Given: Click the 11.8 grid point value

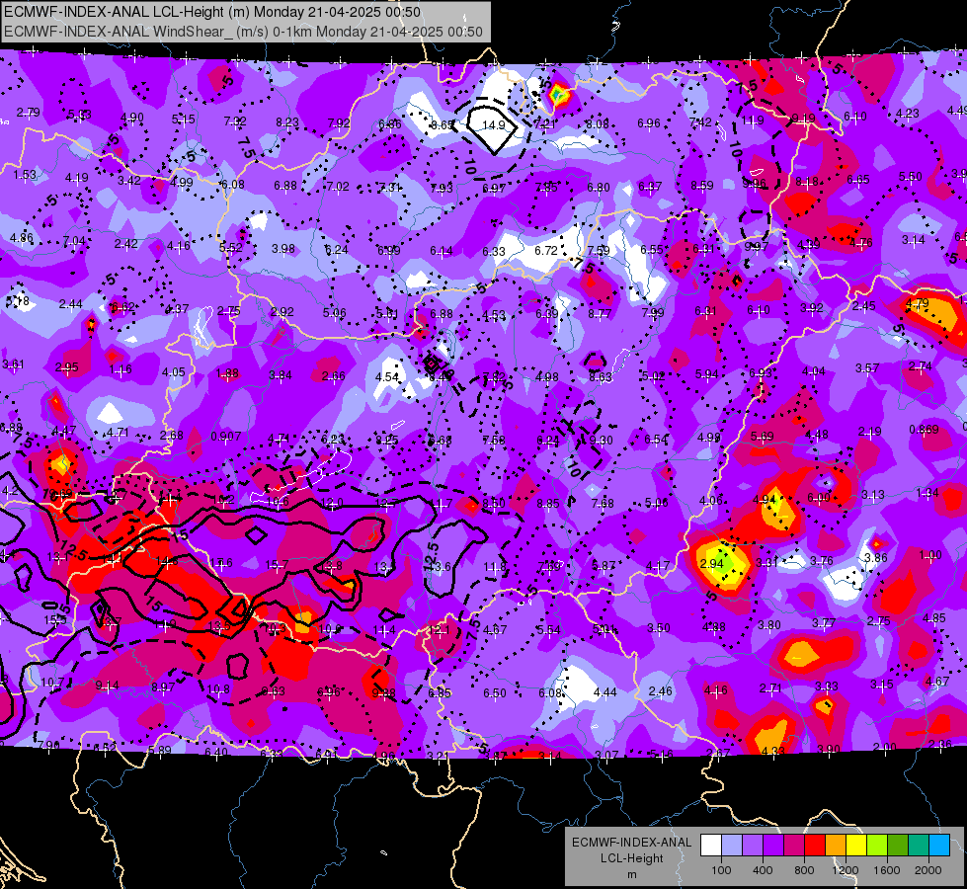Looking at the screenshot, I should tap(494, 566).
